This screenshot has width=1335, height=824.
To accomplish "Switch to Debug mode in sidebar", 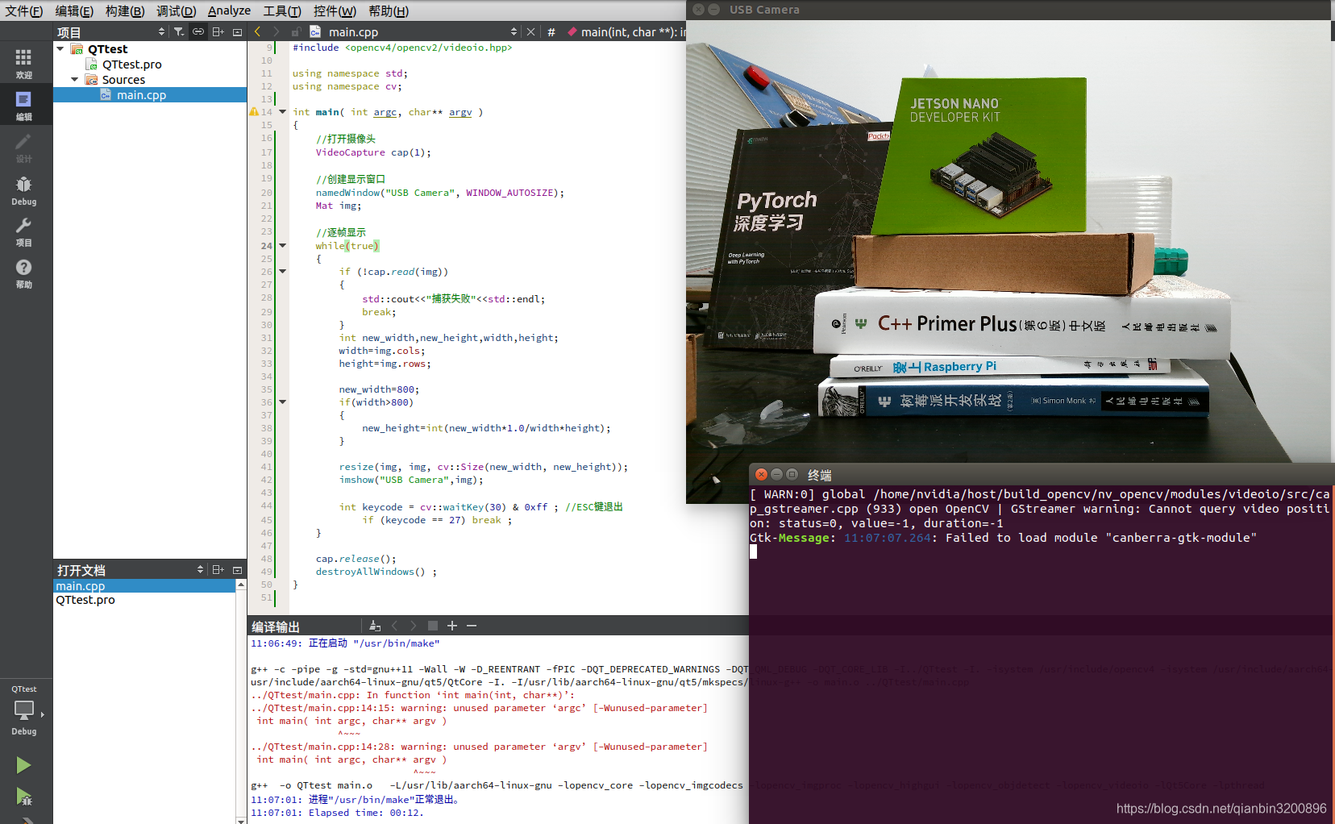I will (24, 189).
